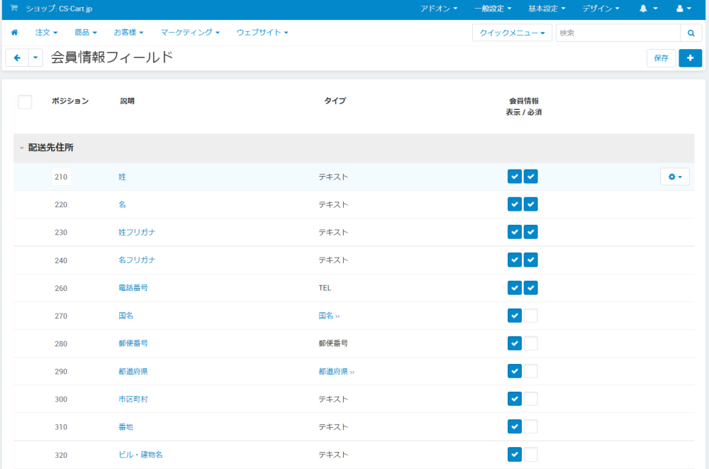Open the お客様 menu
This screenshot has width=709, height=469.
128,33
